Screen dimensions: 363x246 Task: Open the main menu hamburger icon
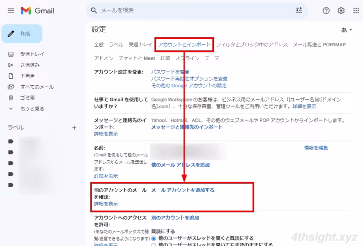[x=11, y=10]
